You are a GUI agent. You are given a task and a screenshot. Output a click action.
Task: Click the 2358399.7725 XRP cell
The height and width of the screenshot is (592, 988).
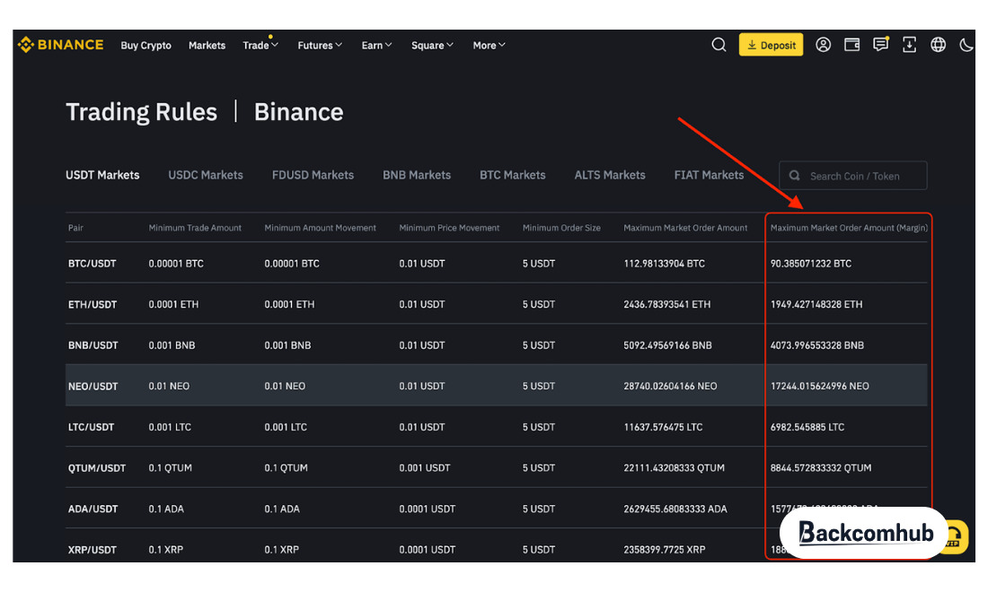664,550
